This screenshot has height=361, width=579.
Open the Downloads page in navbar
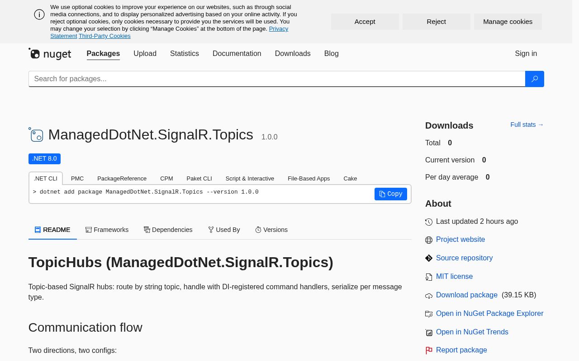(293, 54)
